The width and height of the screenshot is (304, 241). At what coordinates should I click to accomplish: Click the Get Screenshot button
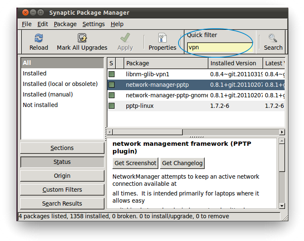pos(135,163)
